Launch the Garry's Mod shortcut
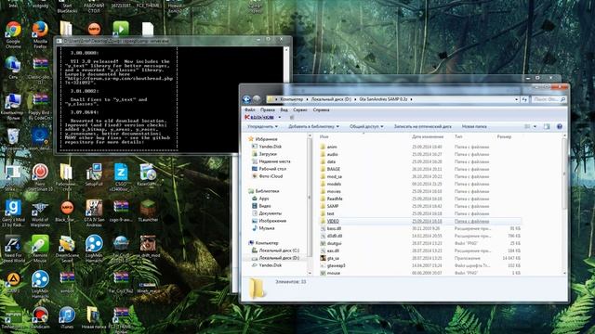595x334 pixels. click(13, 212)
